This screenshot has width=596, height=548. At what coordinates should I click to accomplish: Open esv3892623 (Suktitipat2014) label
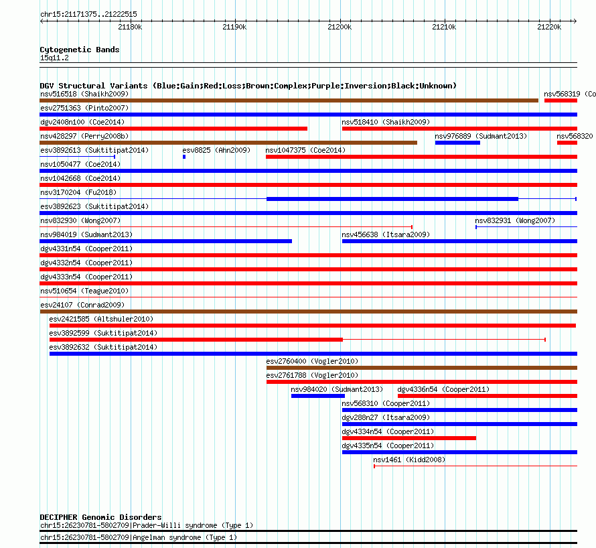[x=94, y=206]
